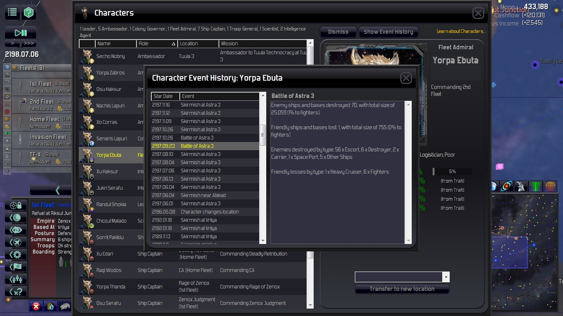Open the Learn about Characters link
This screenshot has width=563, height=316.
tap(461, 31)
